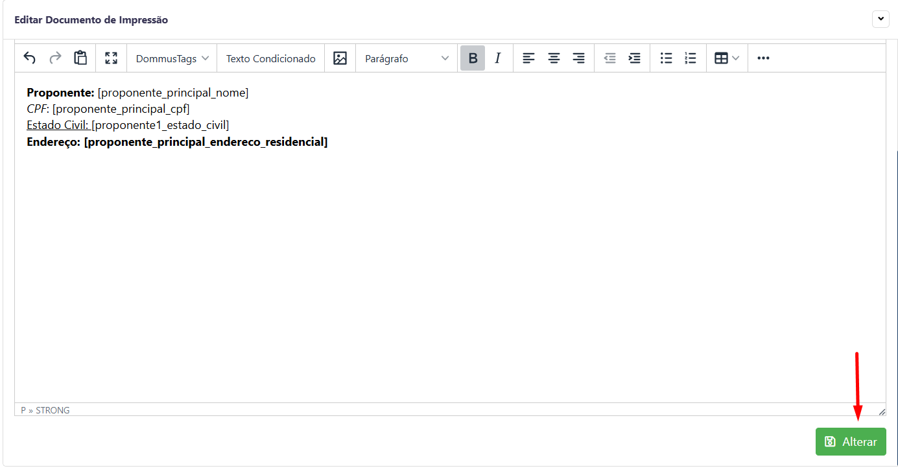Align text to the right

pyautogui.click(x=579, y=58)
